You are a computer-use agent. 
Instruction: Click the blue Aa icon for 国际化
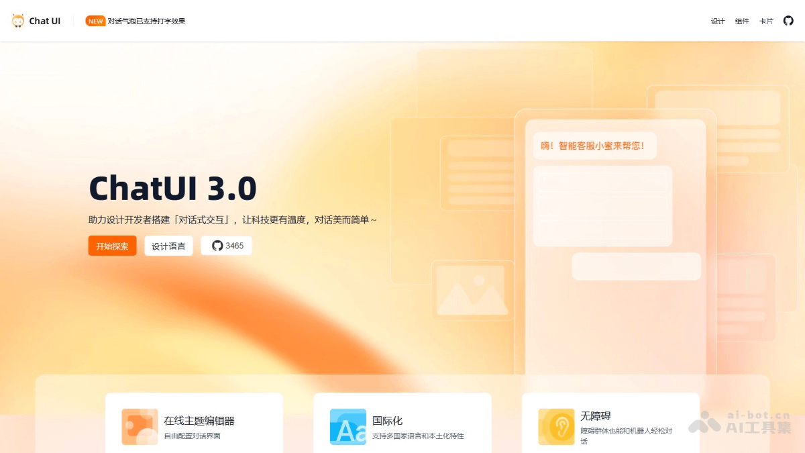pyautogui.click(x=347, y=426)
